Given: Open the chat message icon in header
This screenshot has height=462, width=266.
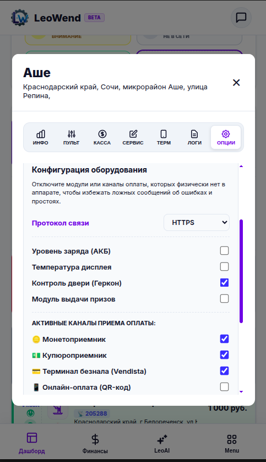Looking at the screenshot, I should click(241, 18).
